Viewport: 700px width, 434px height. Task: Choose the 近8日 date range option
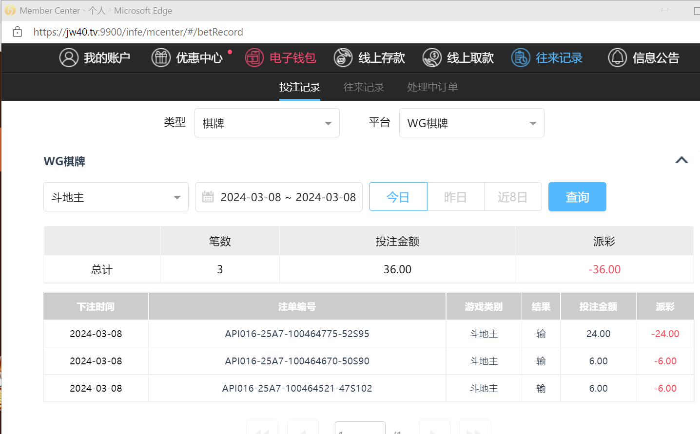(512, 197)
